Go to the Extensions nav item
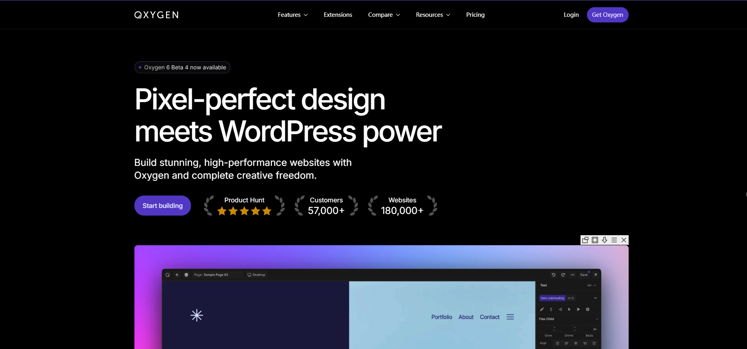This screenshot has height=349, width=747. (338, 15)
